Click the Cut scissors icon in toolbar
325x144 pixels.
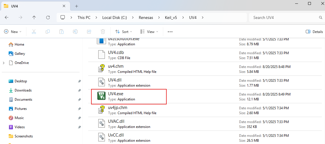pos(34,32)
